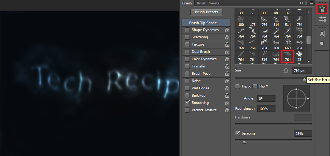This screenshot has width=330, height=156.
Task: Enable the Dual Brush checkbox
Action: [187, 52]
